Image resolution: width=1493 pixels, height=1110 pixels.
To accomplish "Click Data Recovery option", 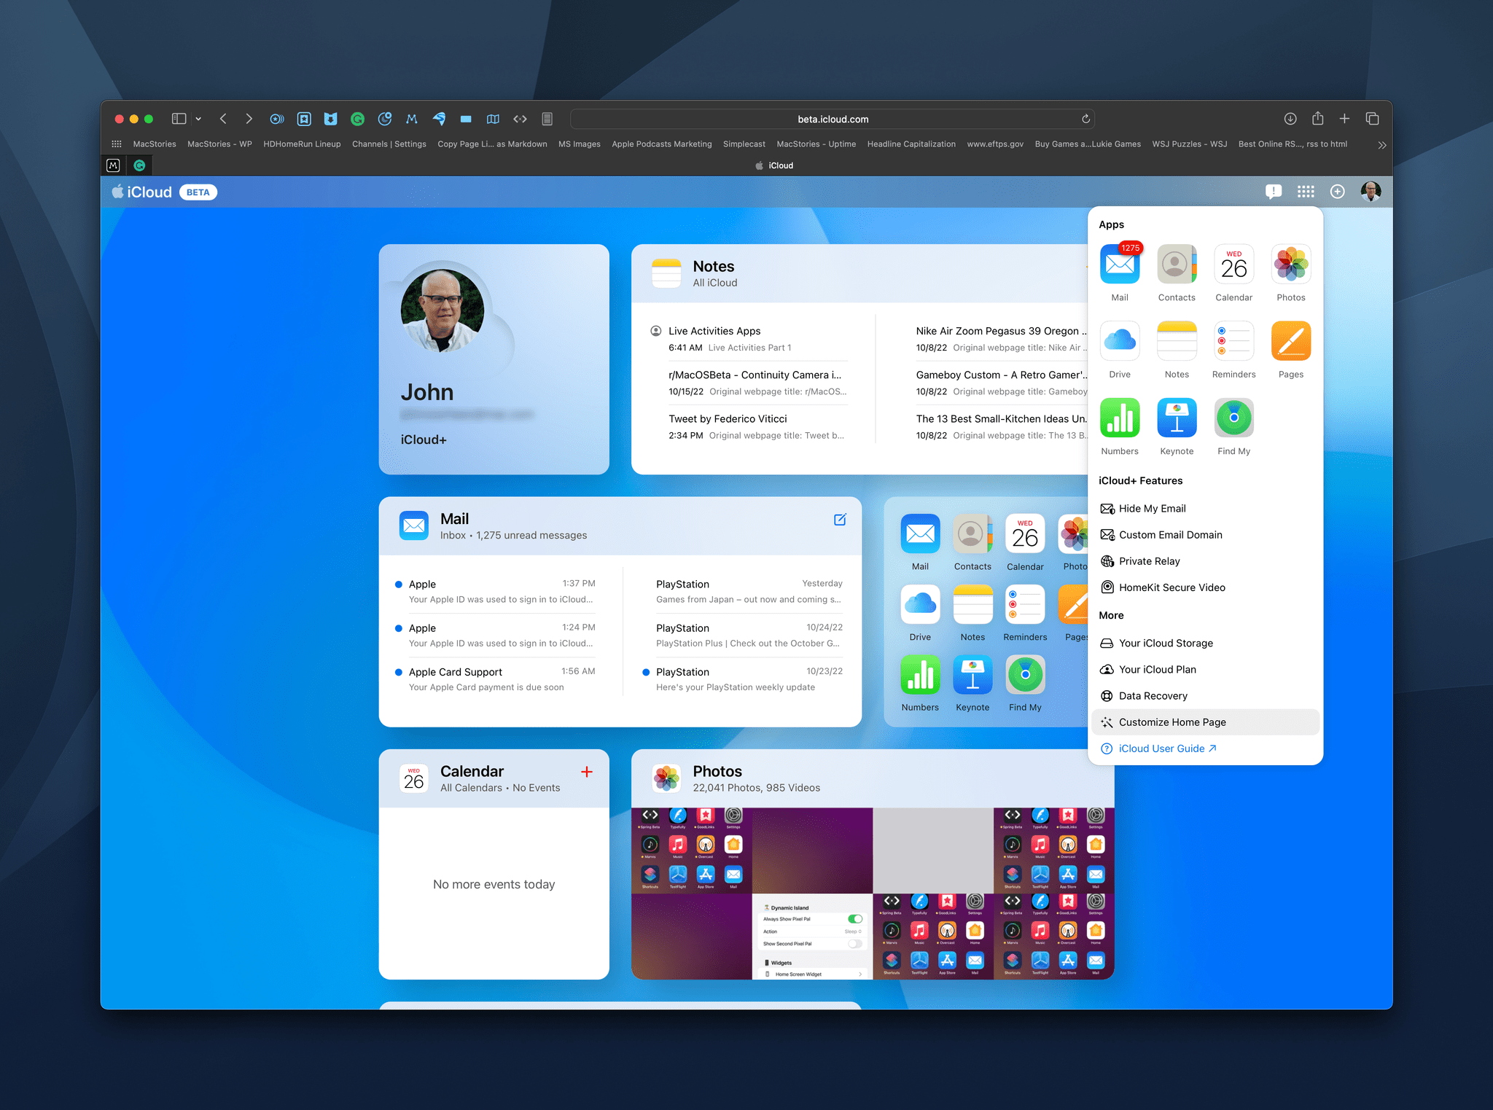I will pos(1153,695).
